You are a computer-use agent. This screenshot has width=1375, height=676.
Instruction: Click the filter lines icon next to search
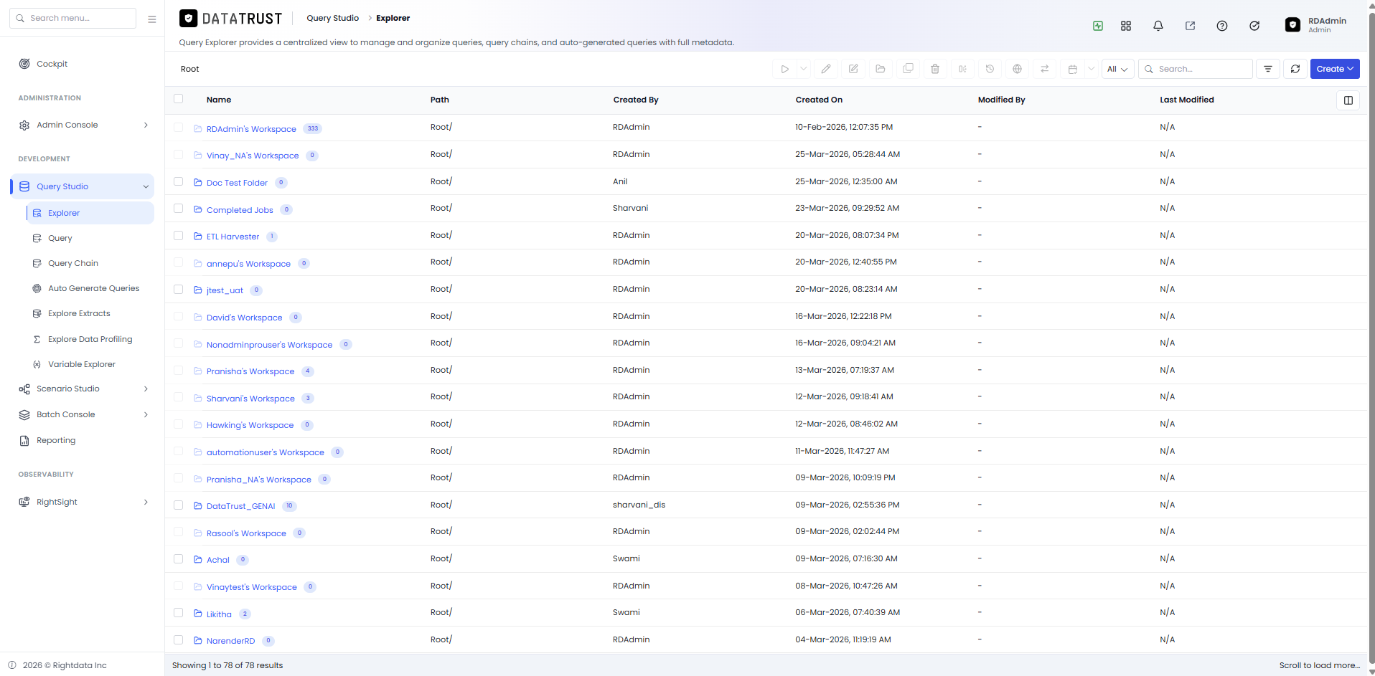[x=1268, y=69]
